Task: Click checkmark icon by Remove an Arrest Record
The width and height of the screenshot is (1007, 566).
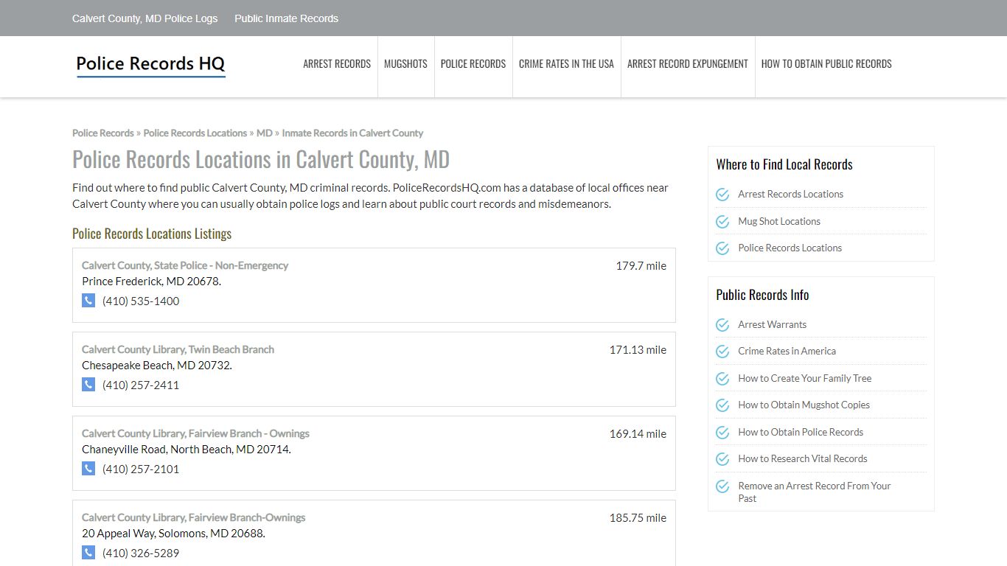Action: click(722, 486)
